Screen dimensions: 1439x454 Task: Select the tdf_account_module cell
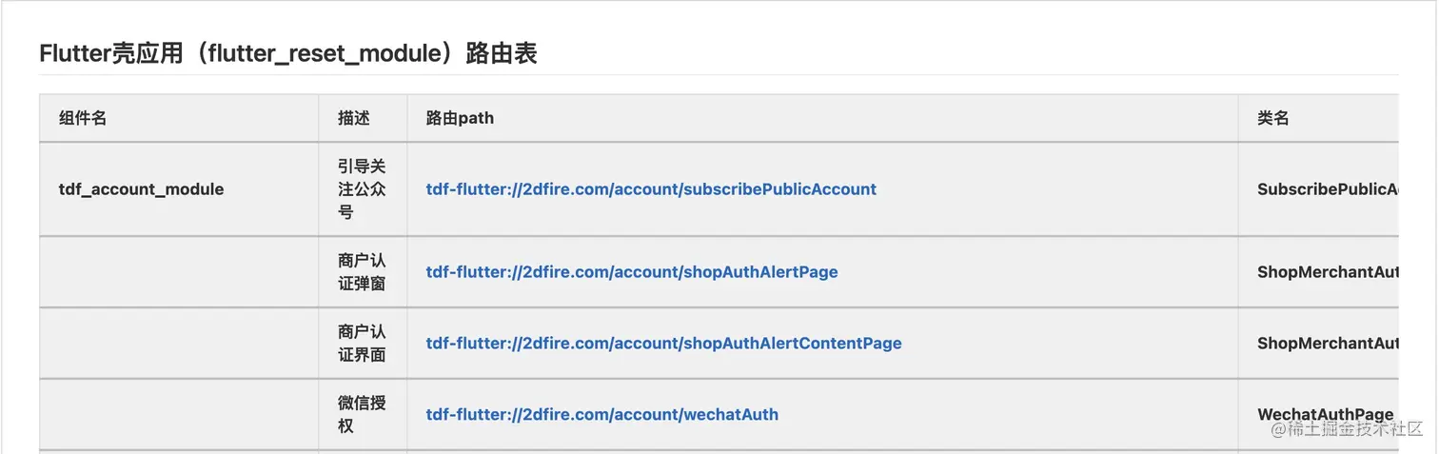(x=141, y=189)
